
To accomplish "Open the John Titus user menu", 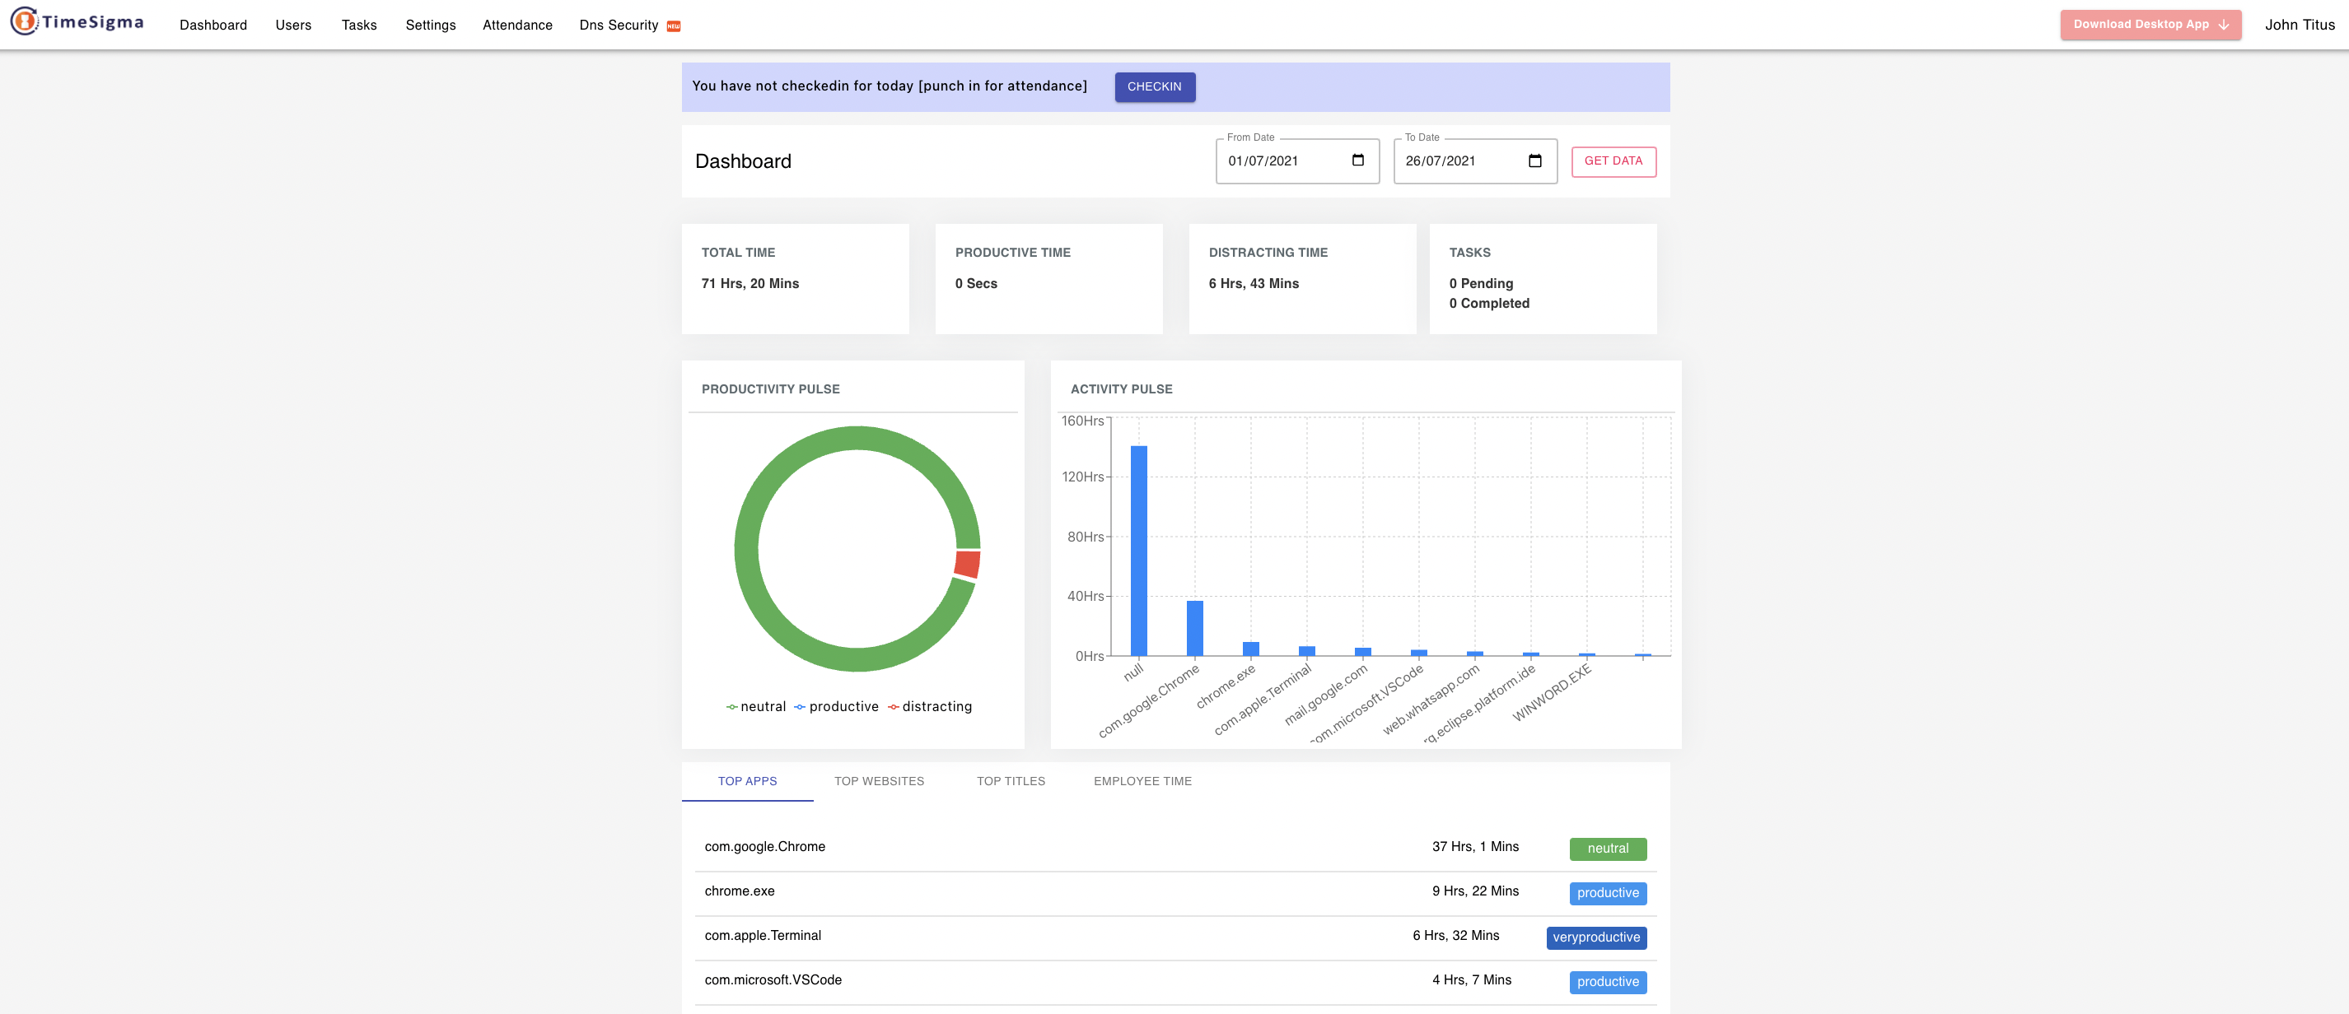I will click(x=2299, y=26).
